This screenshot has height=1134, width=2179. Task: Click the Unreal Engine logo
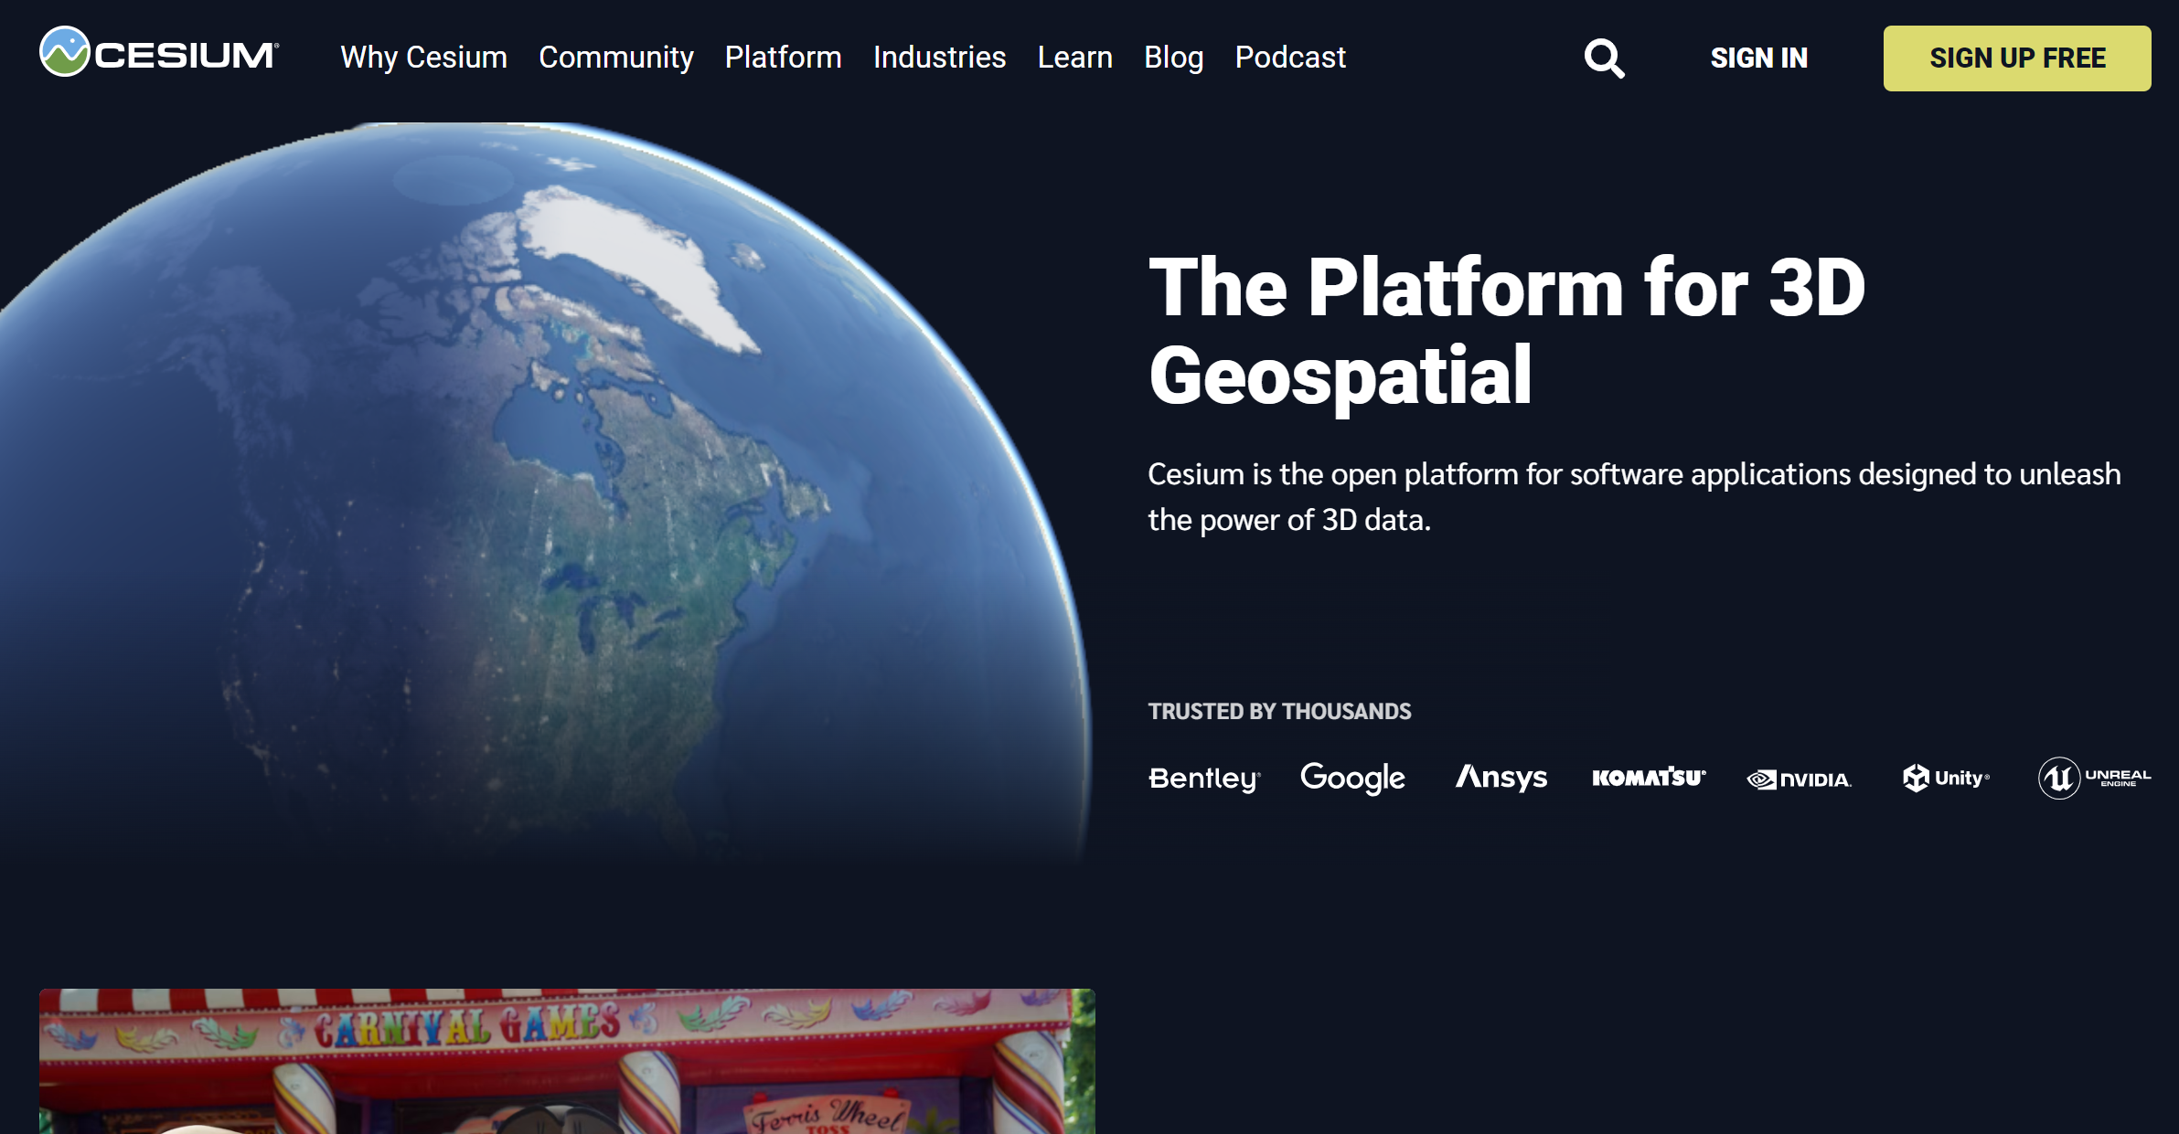2095,778
